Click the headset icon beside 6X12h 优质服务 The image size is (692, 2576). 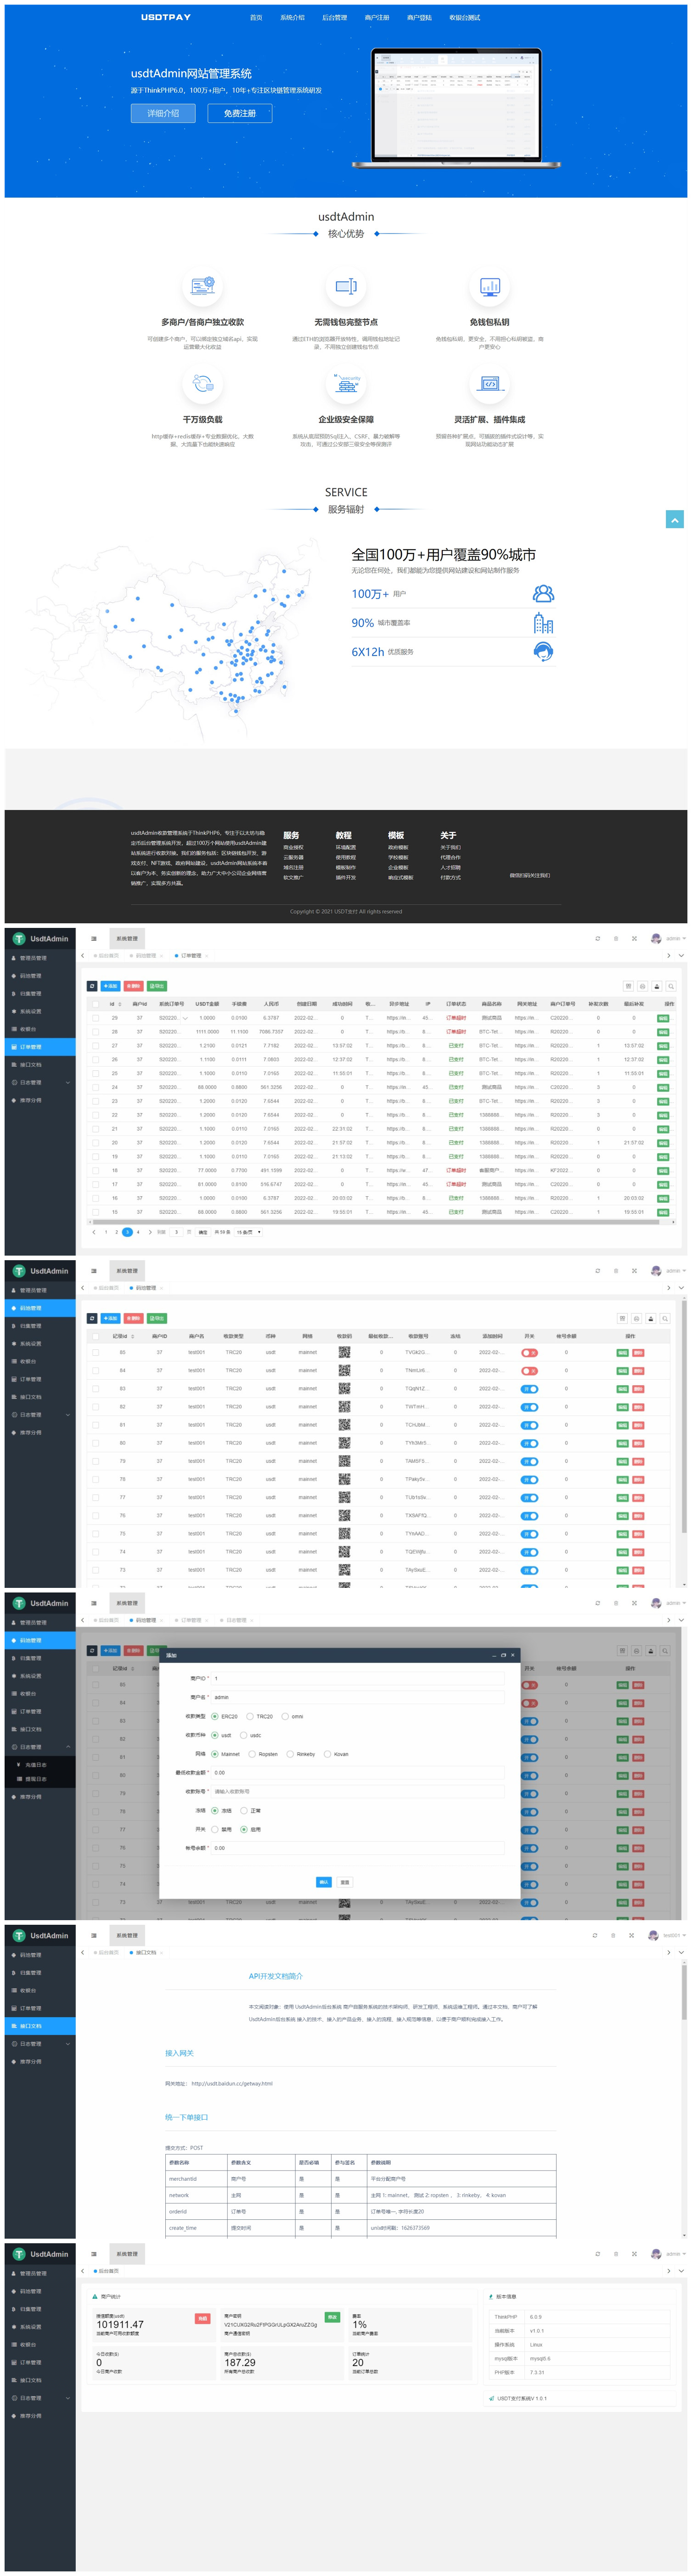543,652
